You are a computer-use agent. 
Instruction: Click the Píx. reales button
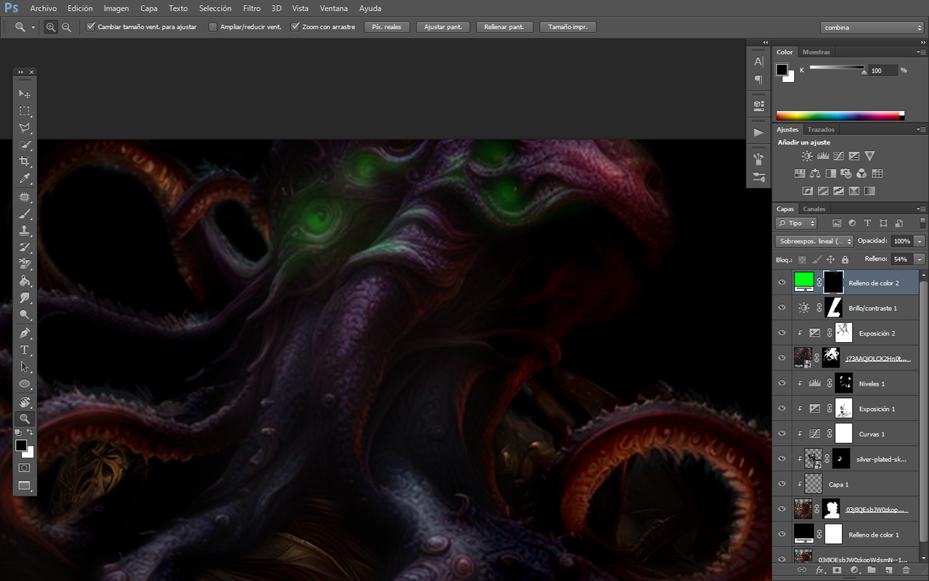(x=387, y=27)
